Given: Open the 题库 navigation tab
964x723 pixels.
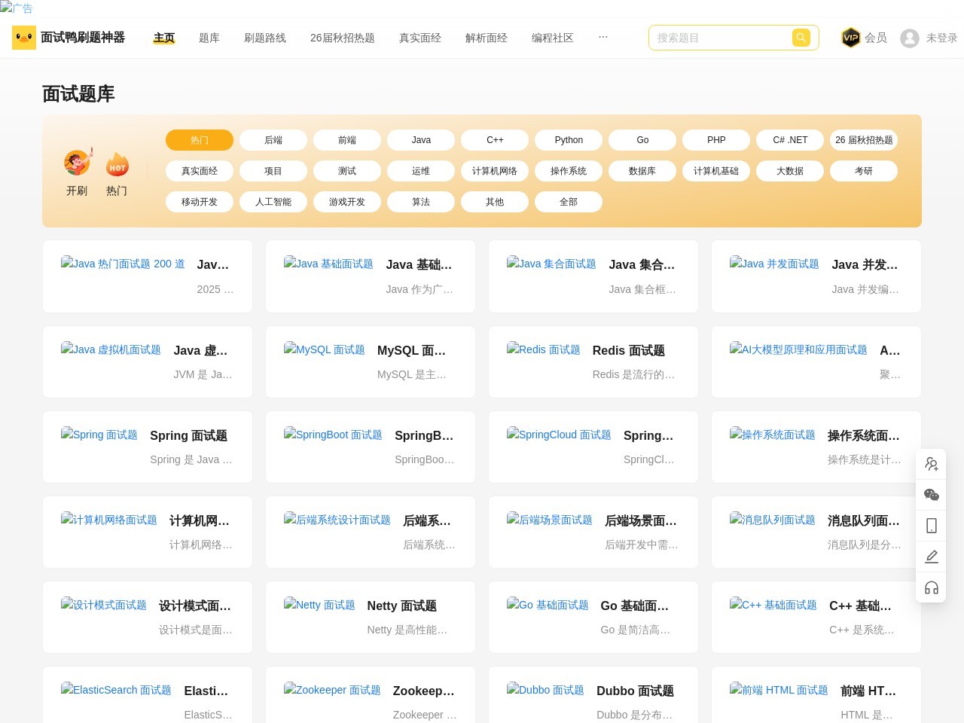Looking at the screenshot, I should click(x=209, y=38).
